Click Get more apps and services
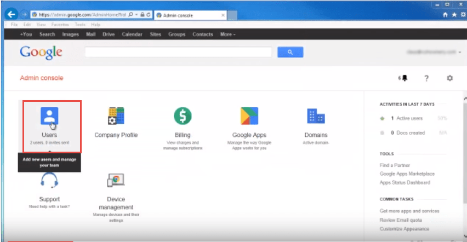 click(x=409, y=211)
